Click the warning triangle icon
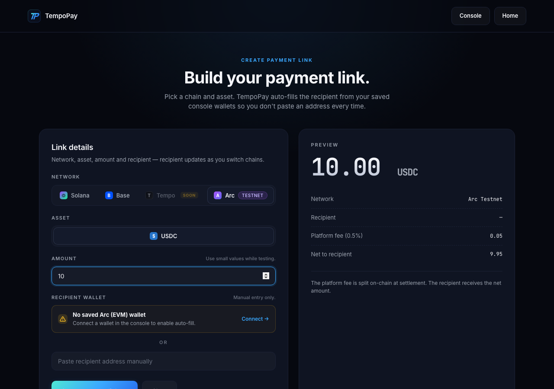This screenshot has height=389, width=554. click(x=63, y=319)
